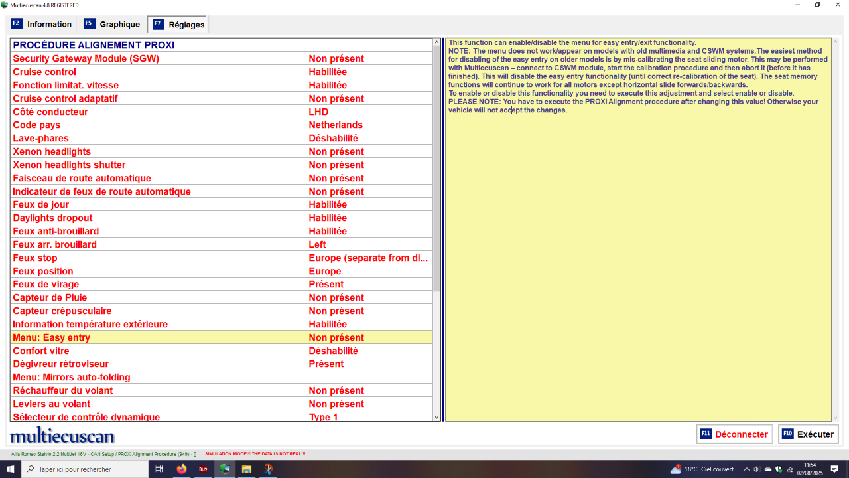Select the Daylights dropout row
The width and height of the screenshot is (849, 478).
[x=222, y=218]
